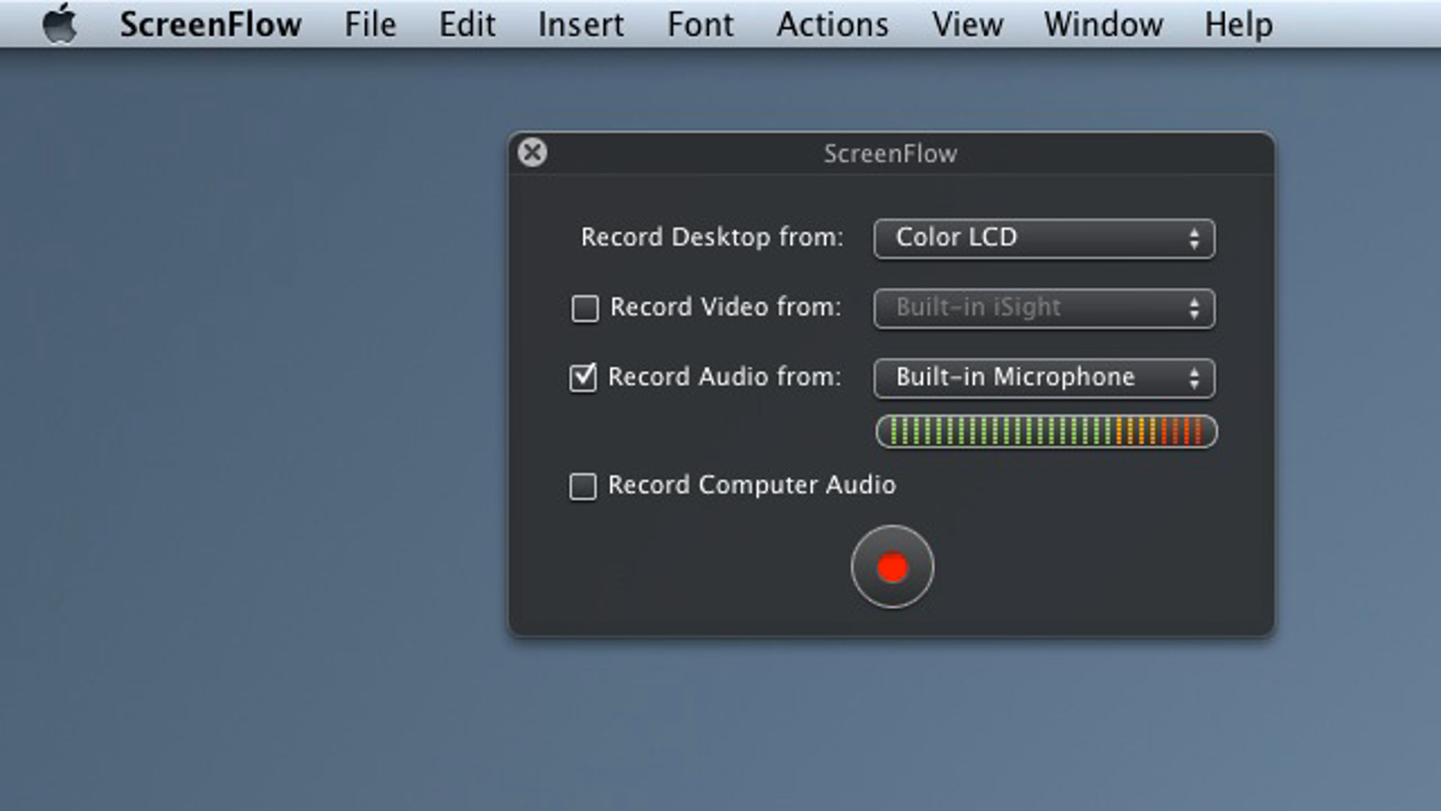Open the Actions menu
This screenshot has width=1441, height=811.
click(832, 24)
